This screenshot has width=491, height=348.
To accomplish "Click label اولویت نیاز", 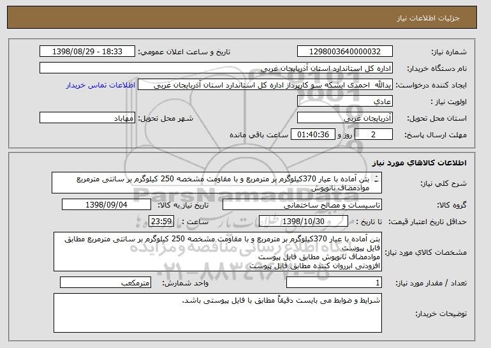I will (x=449, y=102).
